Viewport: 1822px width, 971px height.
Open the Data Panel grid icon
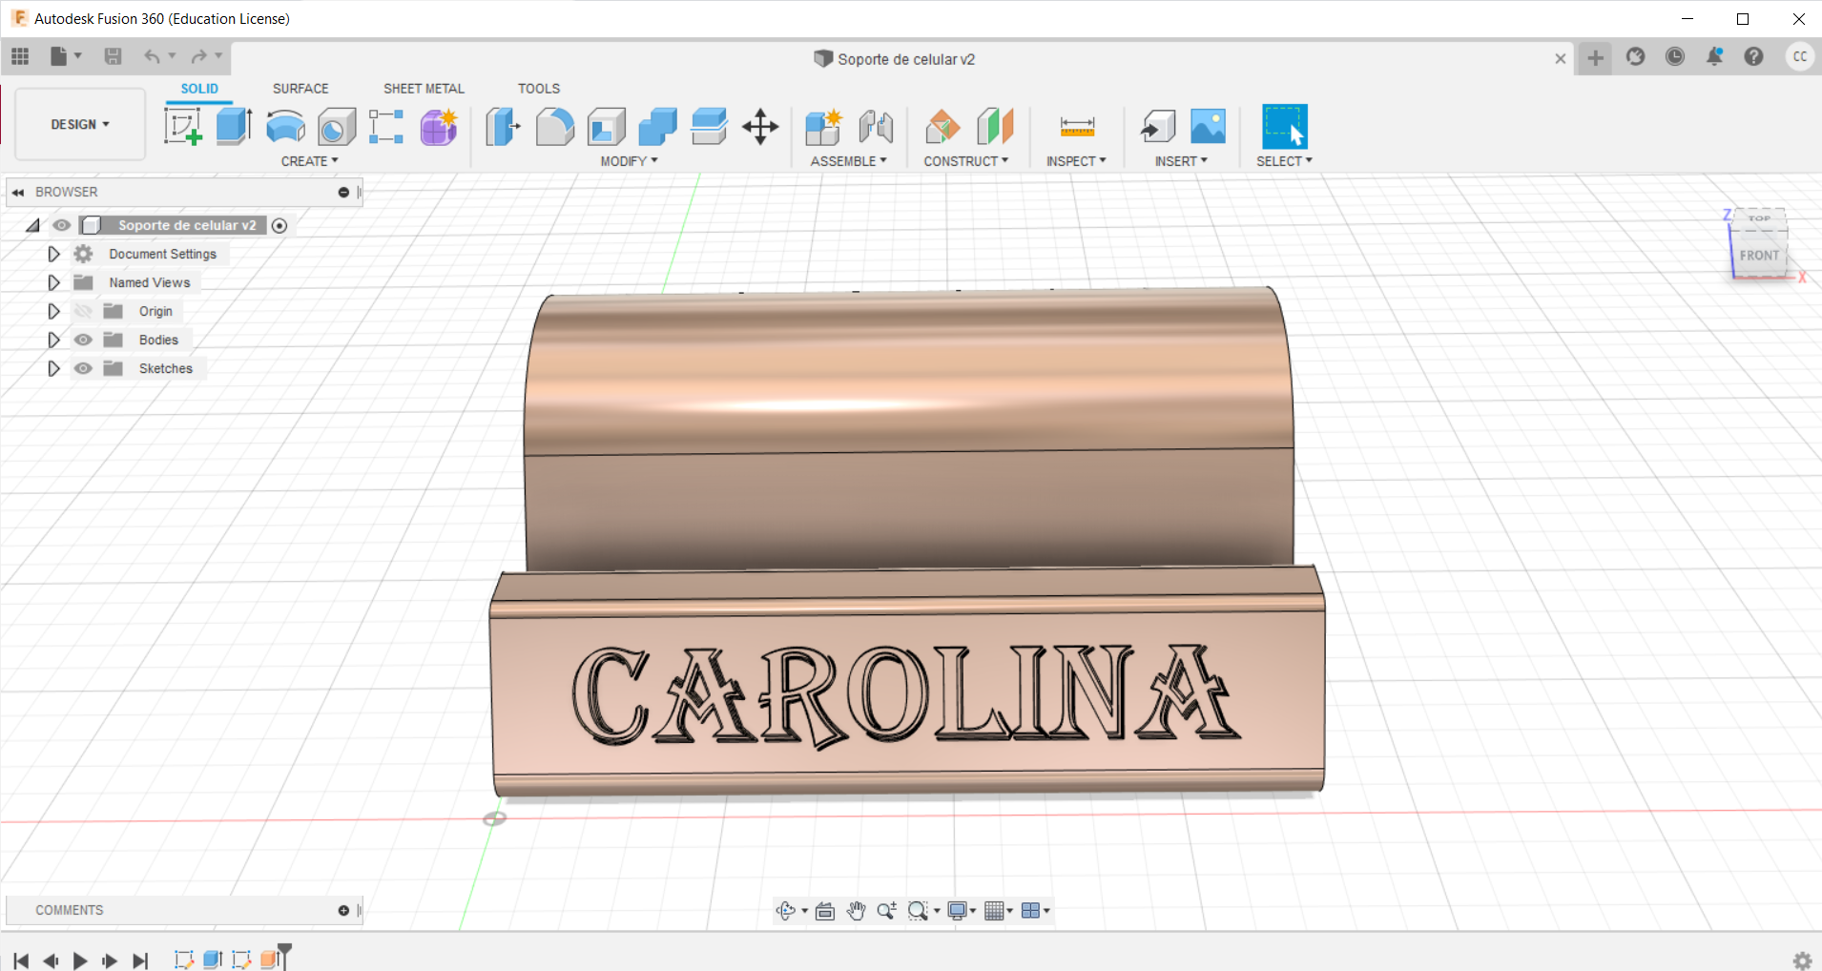click(20, 56)
